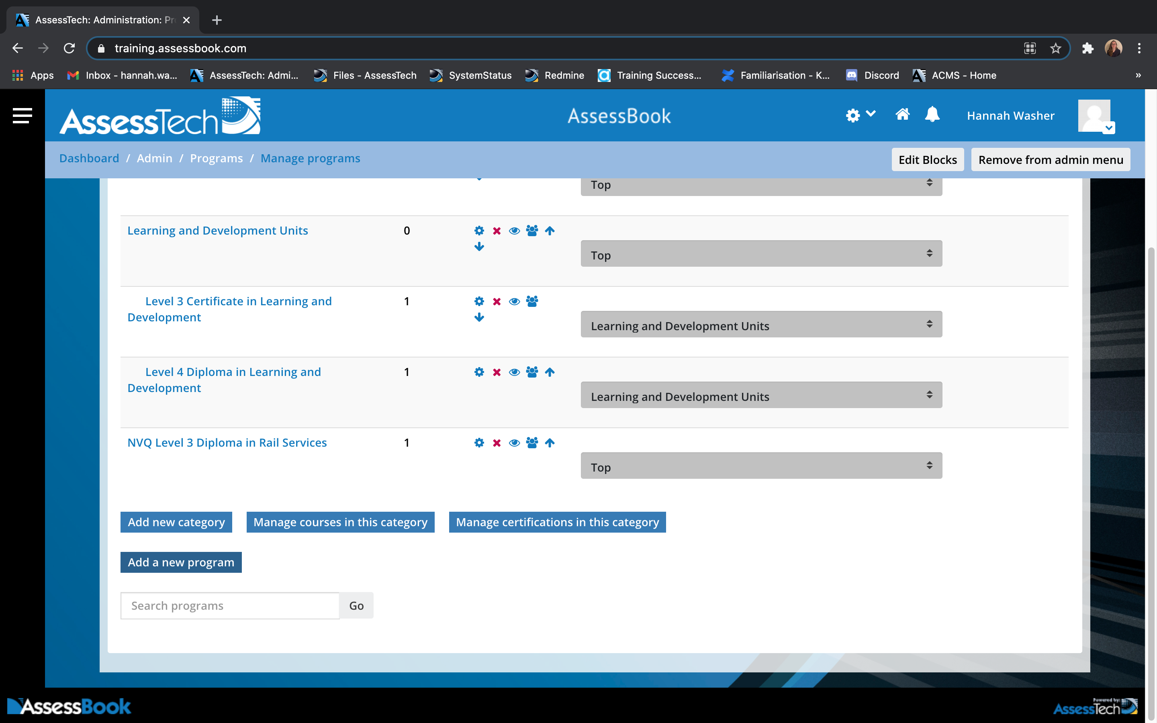Edit settings of Level 3 Certificate row
Image resolution: width=1157 pixels, height=723 pixels.
pyautogui.click(x=479, y=301)
